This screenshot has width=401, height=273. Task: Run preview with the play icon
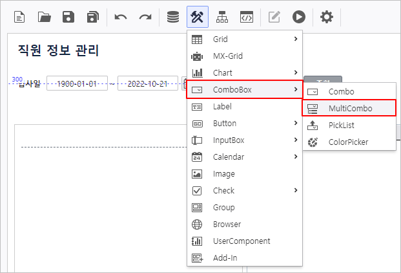pos(299,17)
